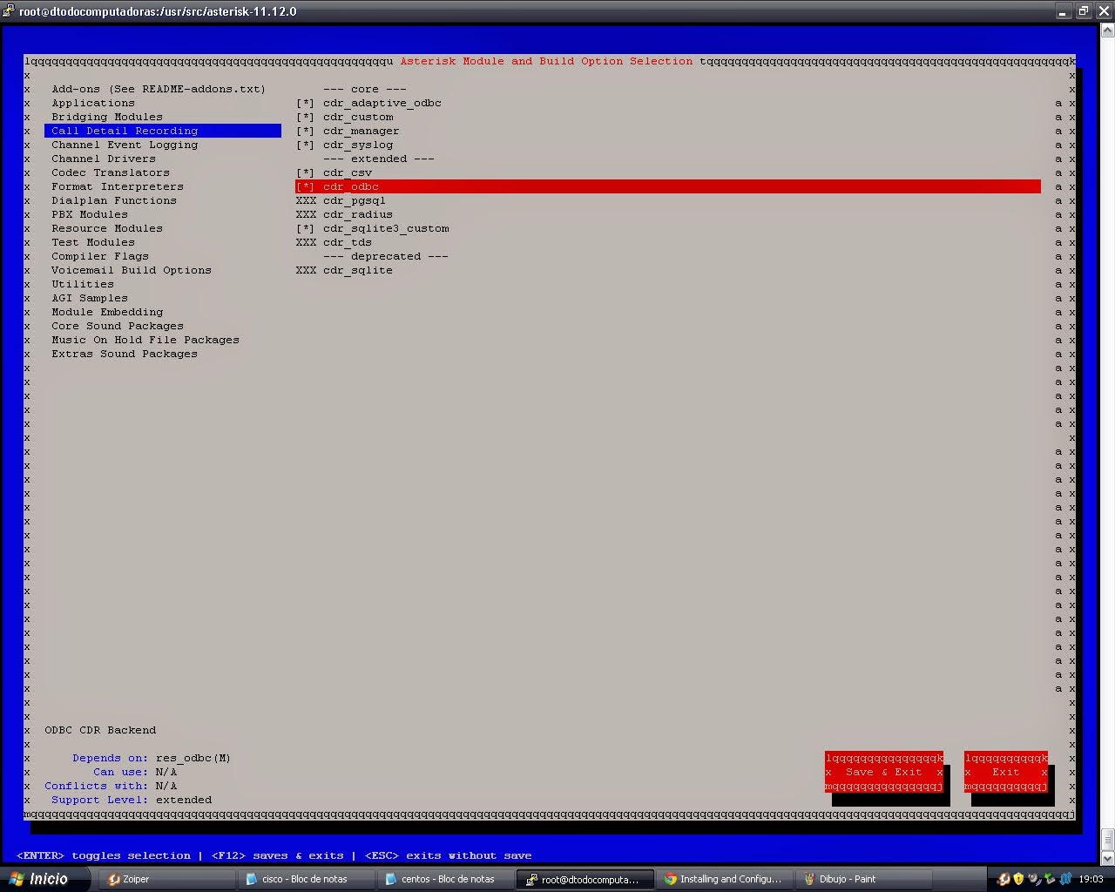The image size is (1115, 892).
Task: Select Resource Modules category
Action: [x=107, y=228]
